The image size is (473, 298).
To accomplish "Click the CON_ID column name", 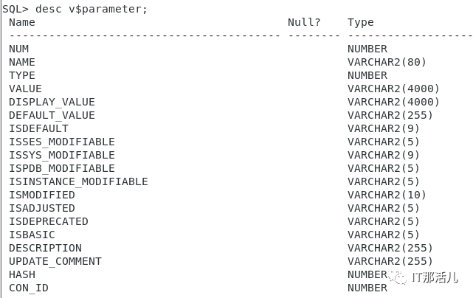I will pyautogui.click(x=29, y=288).
